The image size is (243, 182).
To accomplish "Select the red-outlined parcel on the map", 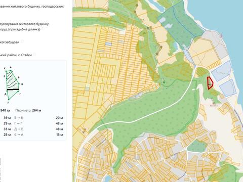I will coord(210,83).
